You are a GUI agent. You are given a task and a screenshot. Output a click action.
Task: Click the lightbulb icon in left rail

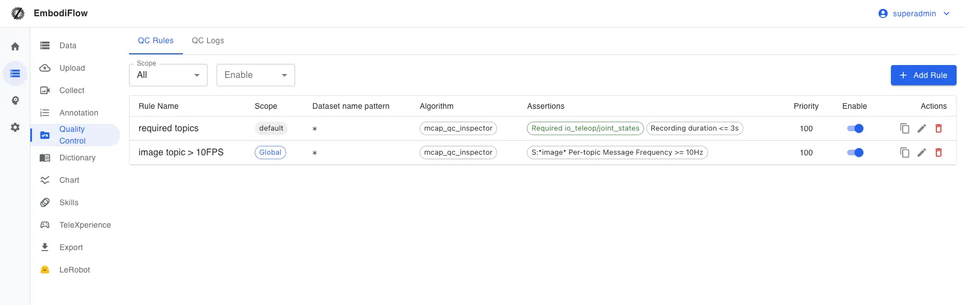(x=15, y=100)
